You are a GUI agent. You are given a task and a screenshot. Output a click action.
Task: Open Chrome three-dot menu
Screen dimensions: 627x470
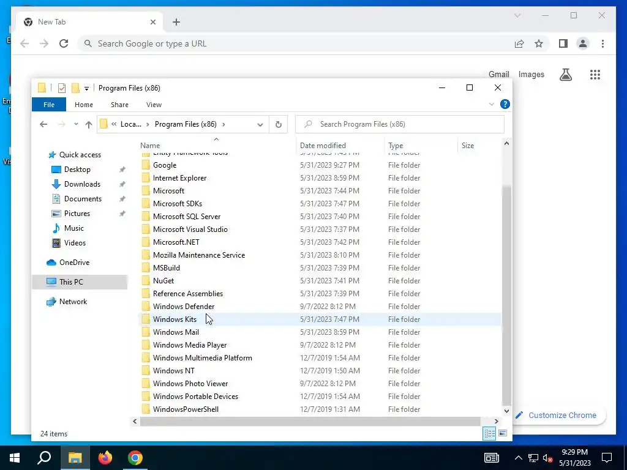(x=603, y=43)
